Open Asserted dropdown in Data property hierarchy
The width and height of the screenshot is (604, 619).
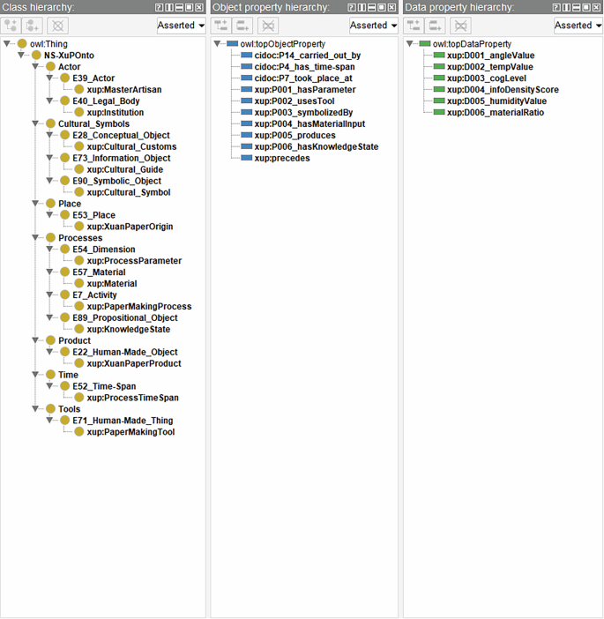578,26
